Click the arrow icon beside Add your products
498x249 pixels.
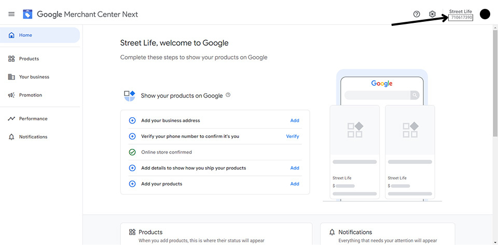tap(132, 184)
